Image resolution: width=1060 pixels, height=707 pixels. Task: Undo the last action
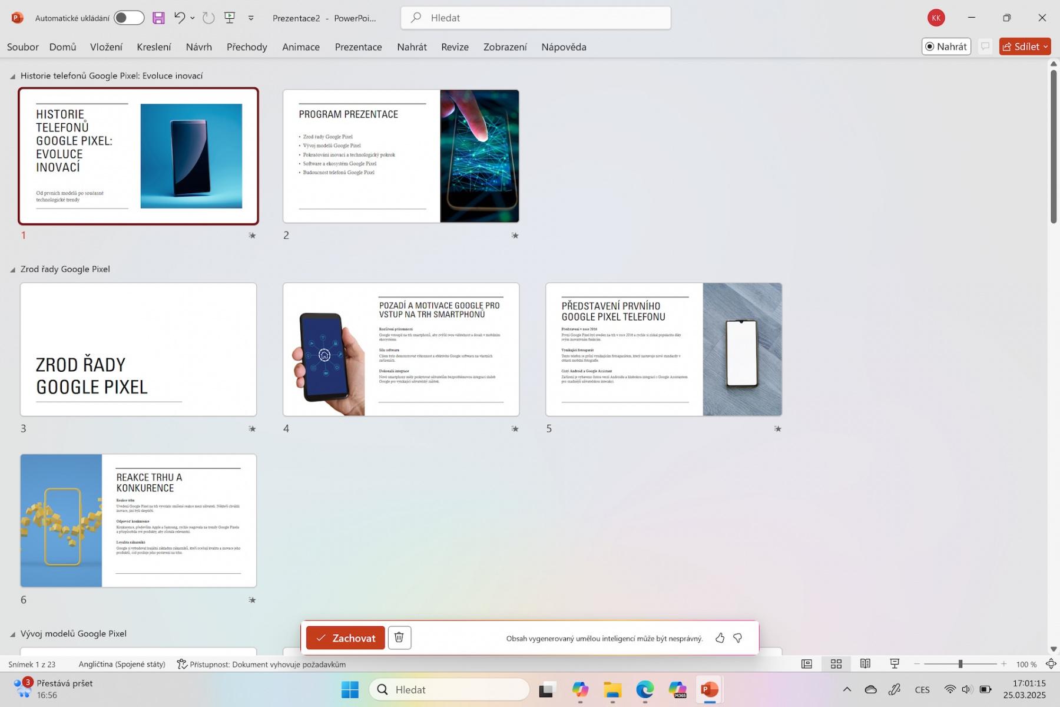click(x=180, y=18)
